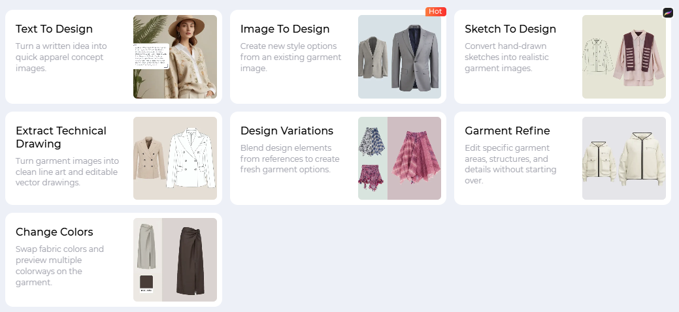Click the beige blazer line-art thumbnail
Image resolution: width=679 pixels, height=312 pixels.
click(175, 159)
